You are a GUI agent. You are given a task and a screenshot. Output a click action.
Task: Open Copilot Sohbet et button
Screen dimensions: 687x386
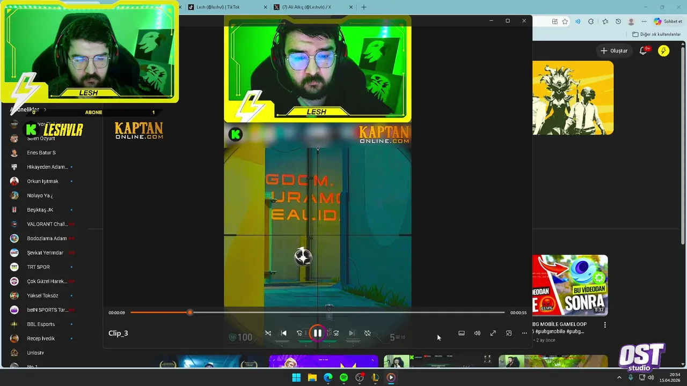tap(668, 21)
